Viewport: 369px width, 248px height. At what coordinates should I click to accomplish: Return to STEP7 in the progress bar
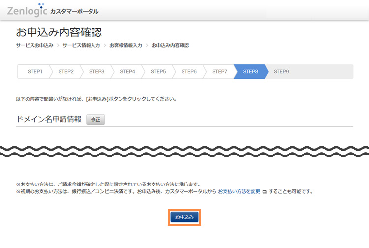[219, 72]
